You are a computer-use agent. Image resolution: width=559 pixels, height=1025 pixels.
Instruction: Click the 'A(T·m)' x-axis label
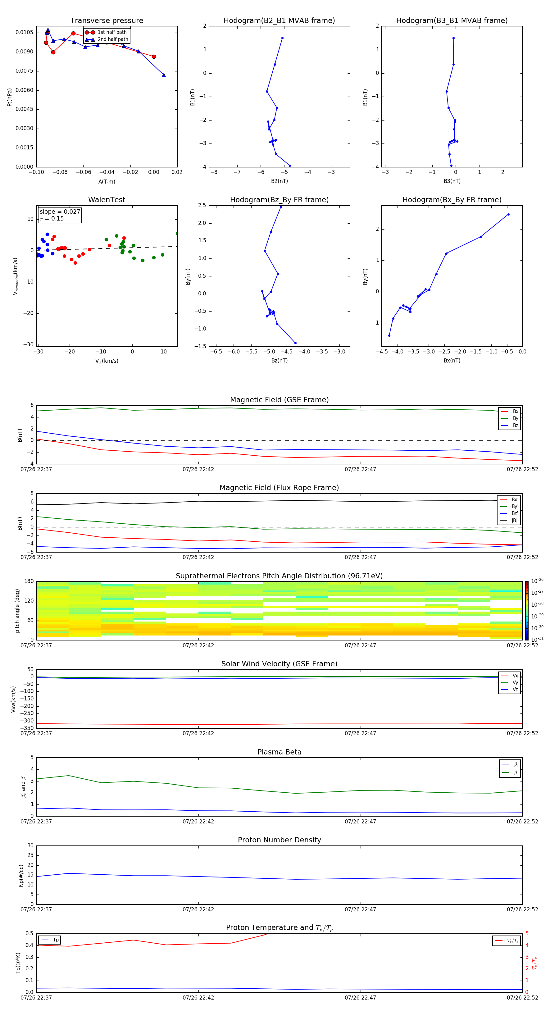107,181
